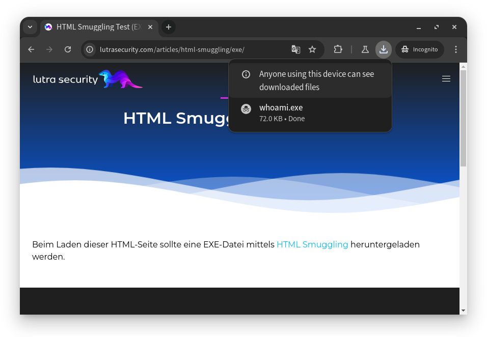Open the tab-search chevron next to tabs
487x337 pixels.
point(30,27)
